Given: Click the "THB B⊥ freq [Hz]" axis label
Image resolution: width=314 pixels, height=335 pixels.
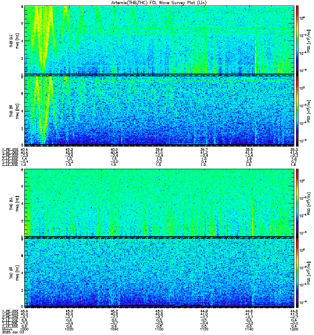Looking at the screenshot, I should (14, 41).
